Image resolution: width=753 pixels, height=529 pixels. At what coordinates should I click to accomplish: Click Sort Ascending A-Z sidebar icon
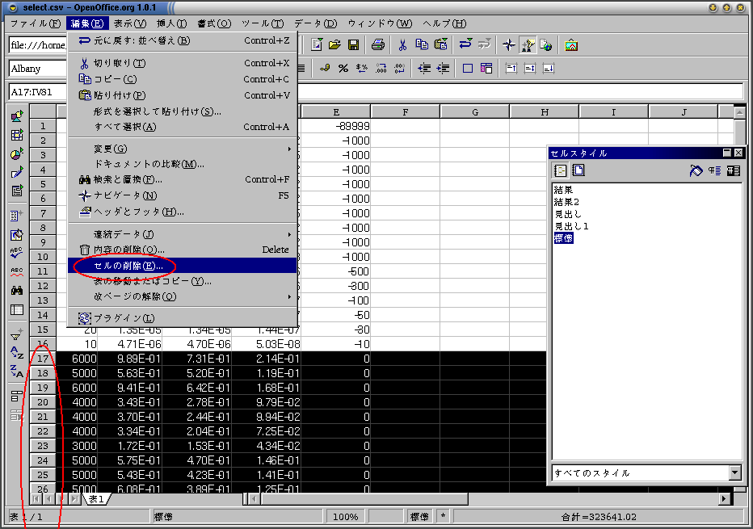pos(17,353)
